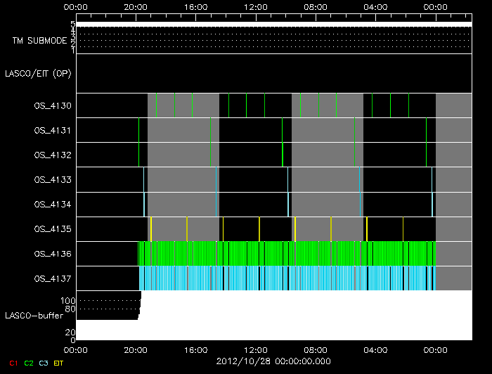
Task: Click the LASCO/EIT (OP) label
Action: (x=38, y=74)
